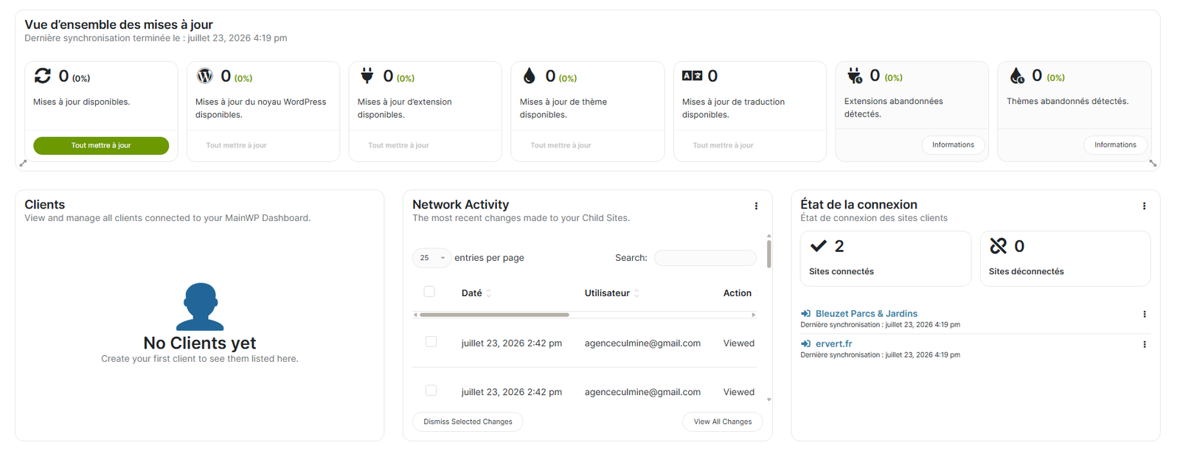Open the Bleuzet Parcs & Jardins site link
Viewport: 1180px width, 451px height.
pyautogui.click(x=867, y=313)
